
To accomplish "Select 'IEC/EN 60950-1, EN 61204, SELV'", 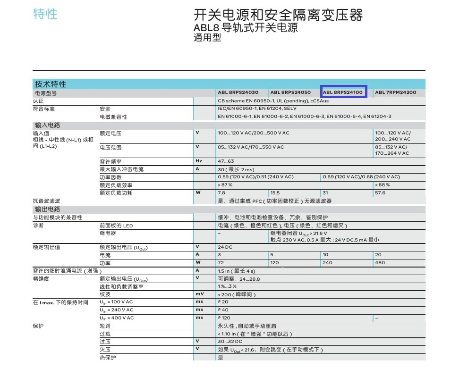I will (257, 109).
